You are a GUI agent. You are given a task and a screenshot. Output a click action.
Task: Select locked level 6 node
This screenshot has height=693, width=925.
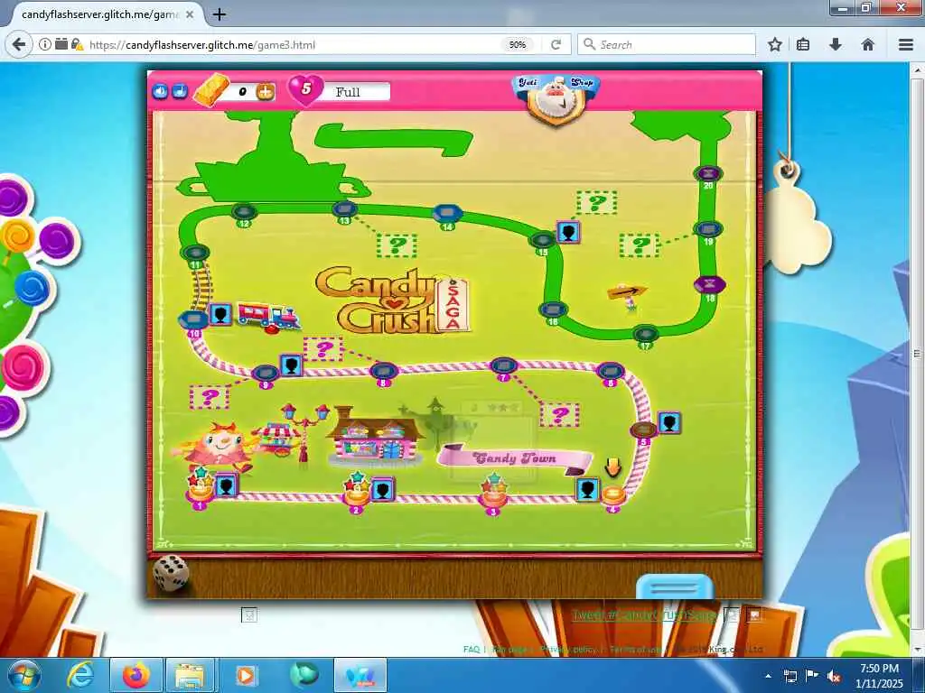point(610,372)
